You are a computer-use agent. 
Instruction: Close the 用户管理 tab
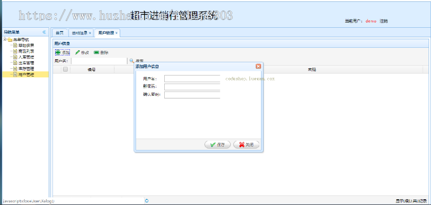[x=116, y=33]
